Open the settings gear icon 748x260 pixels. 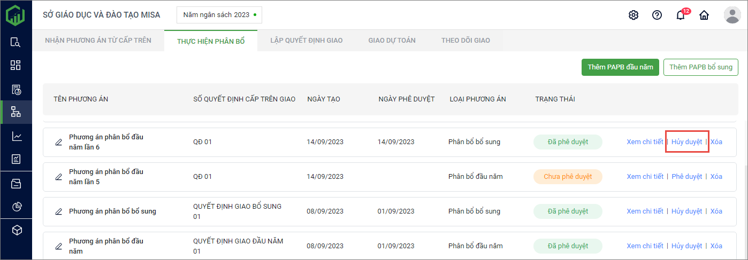coord(633,15)
